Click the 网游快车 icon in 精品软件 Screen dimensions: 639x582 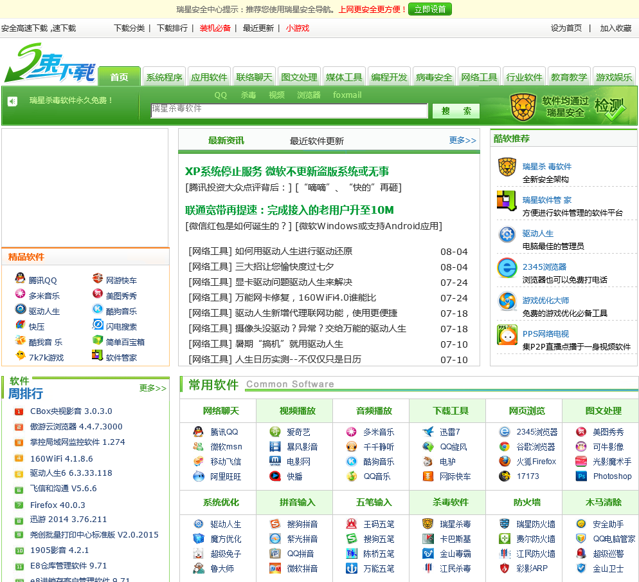(98, 278)
